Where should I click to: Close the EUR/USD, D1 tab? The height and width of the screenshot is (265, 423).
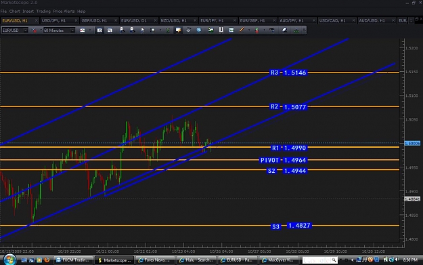156,20
